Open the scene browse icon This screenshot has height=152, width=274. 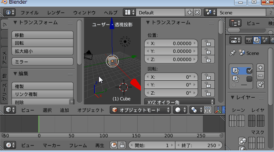pos(210,12)
